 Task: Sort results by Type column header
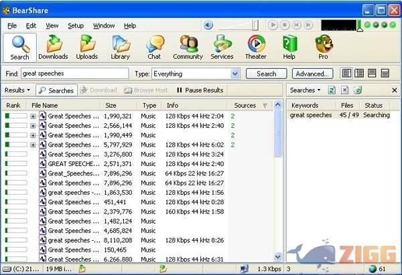[x=149, y=105]
